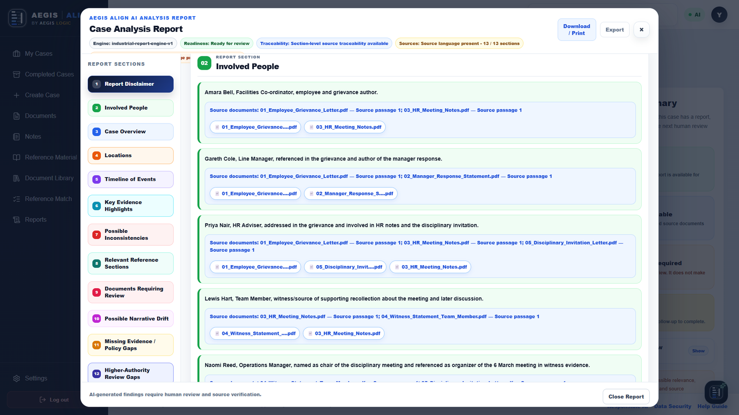Open 03_HR_Meeting_Notes.pdf chip under Lewis Hart
This screenshot has height=415, width=739.
(344, 333)
